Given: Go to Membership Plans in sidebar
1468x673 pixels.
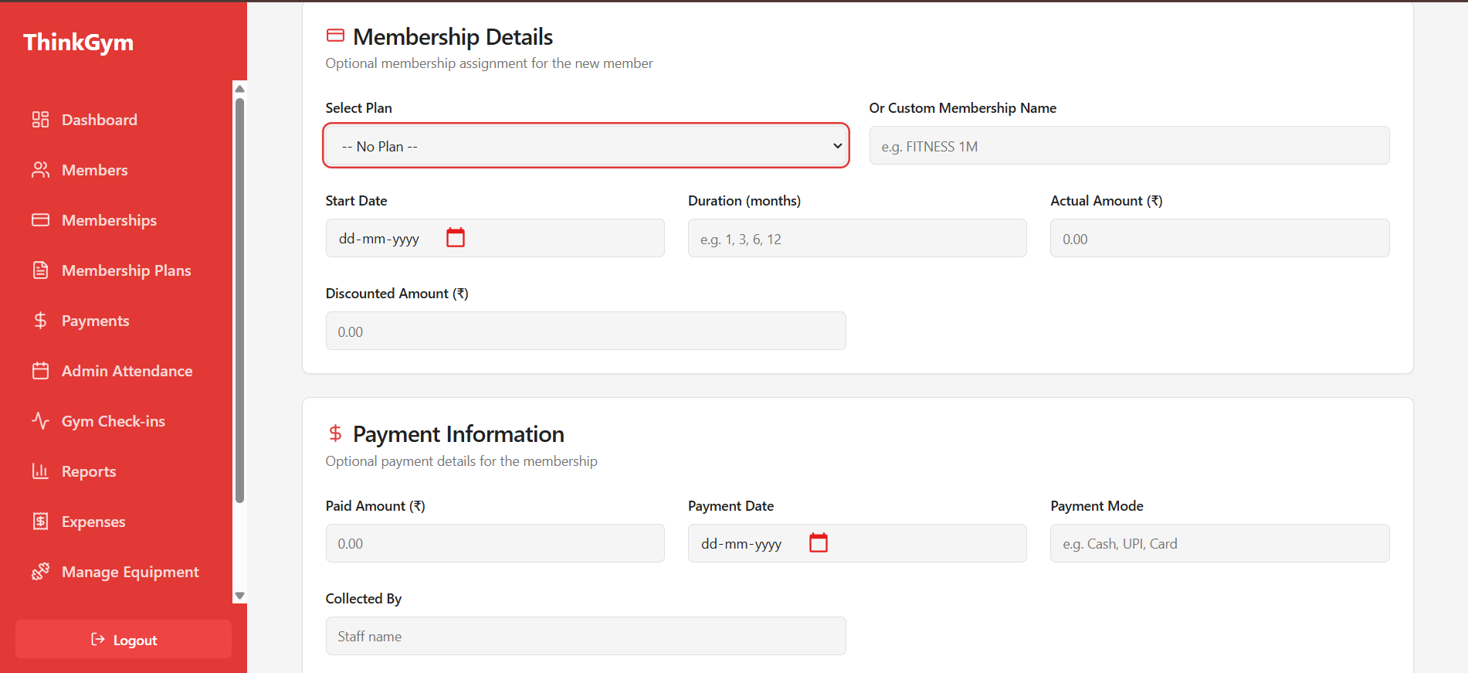Looking at the screenshot, I should 126,270.
